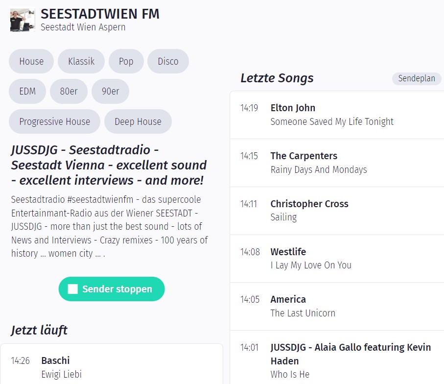This screenshot has height=384, width=444.
Task: Pick the EDM genre tag
Action: 27,92
